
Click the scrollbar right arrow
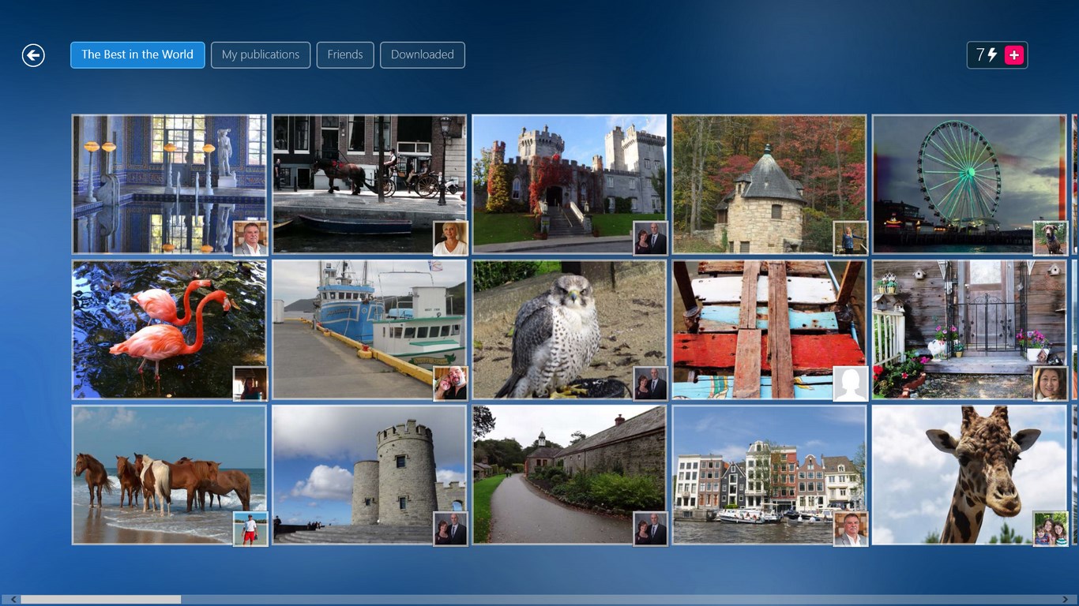(x=1065, y=600)
